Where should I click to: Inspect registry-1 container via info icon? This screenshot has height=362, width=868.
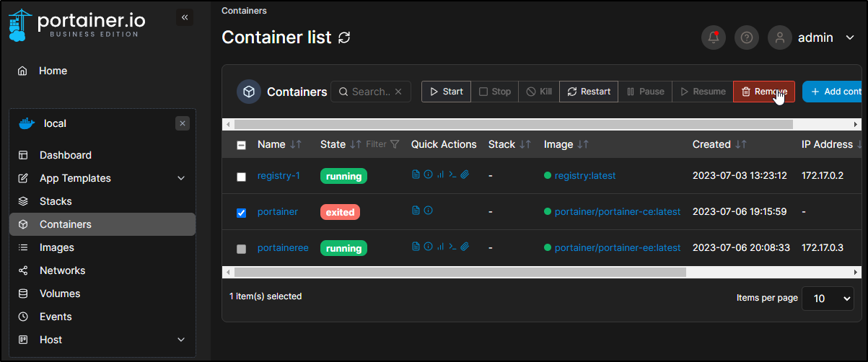(x=428, y=175)
